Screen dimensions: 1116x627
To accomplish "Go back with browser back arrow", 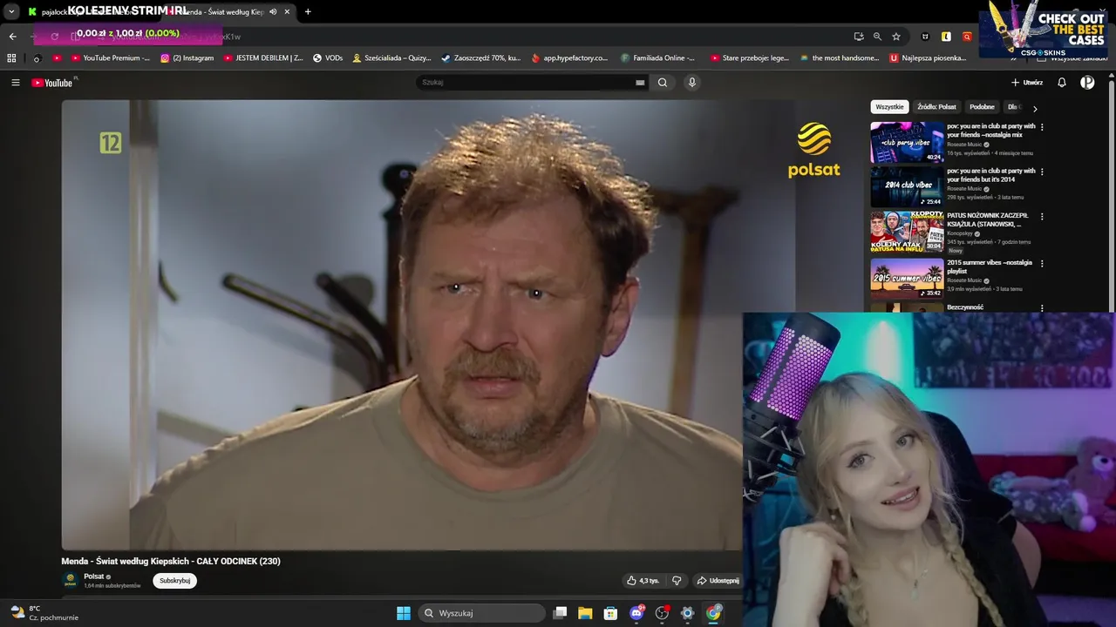I will pos(12,37).
